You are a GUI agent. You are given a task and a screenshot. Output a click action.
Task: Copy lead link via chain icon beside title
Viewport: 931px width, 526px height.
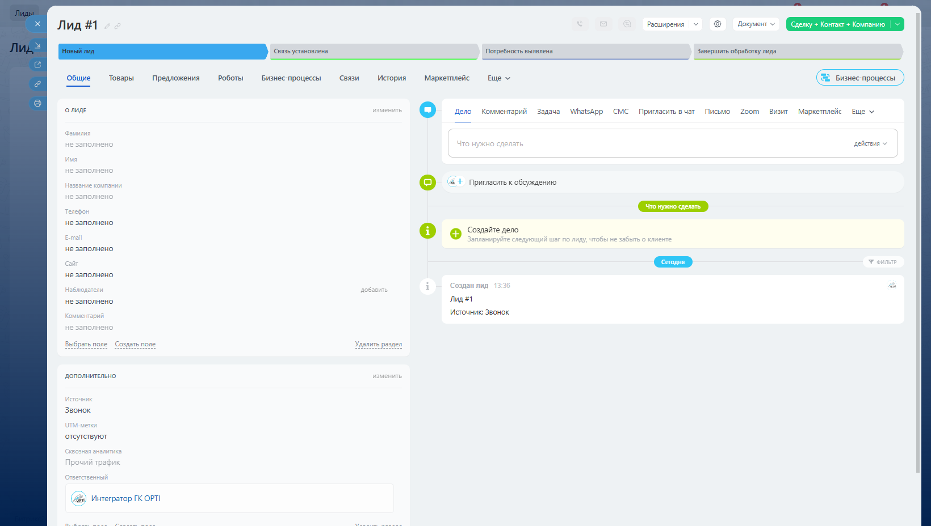point(118,26)
